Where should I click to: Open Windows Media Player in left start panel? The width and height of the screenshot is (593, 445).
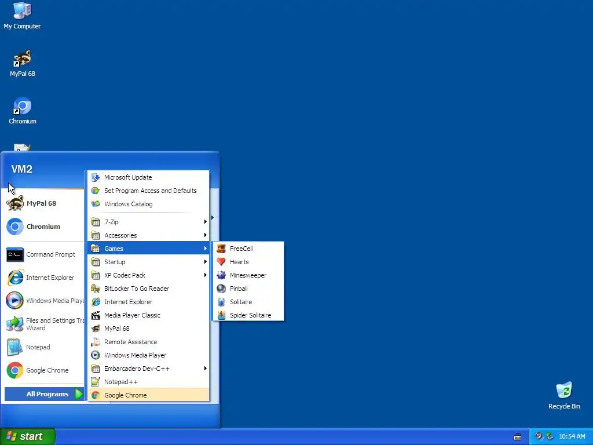tap(43, 301)
